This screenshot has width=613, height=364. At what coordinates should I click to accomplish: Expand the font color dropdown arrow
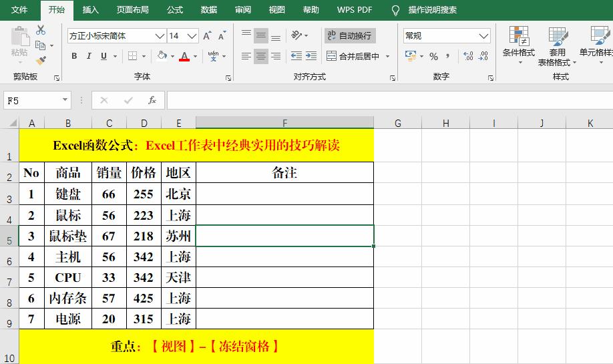195,56
